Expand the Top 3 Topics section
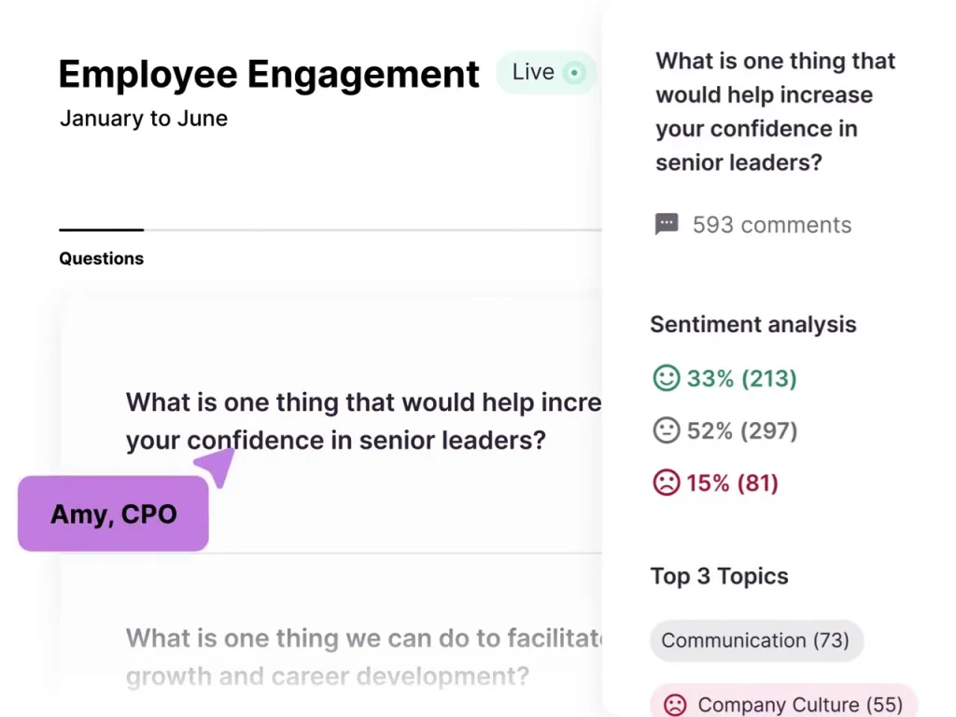This screenshot has height=717, width=956. point(719,576)
